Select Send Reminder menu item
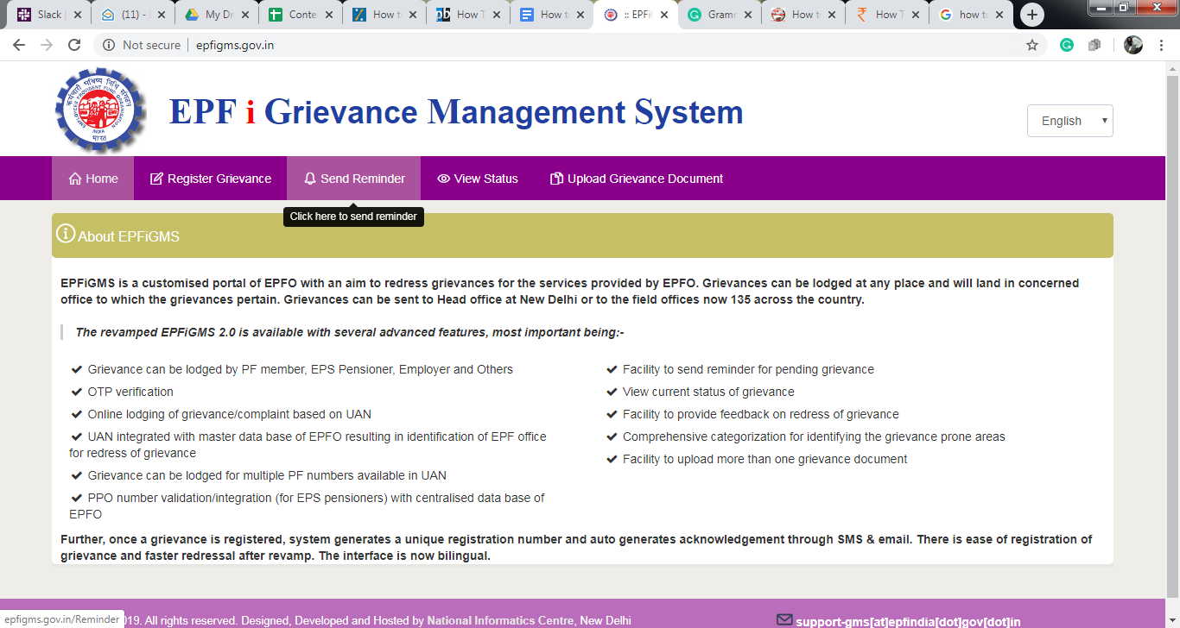 pos(354,179)
